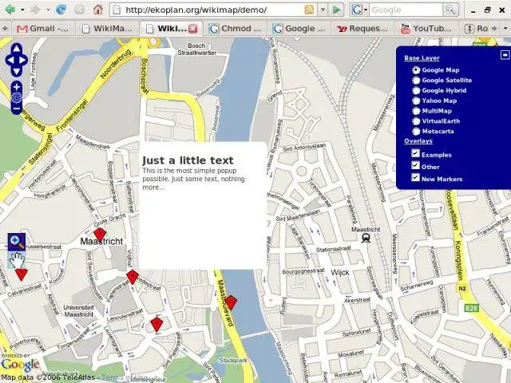Click the red marker below hand tool
Viewport: 511px width, 383px height.
(x=22, y=274)
